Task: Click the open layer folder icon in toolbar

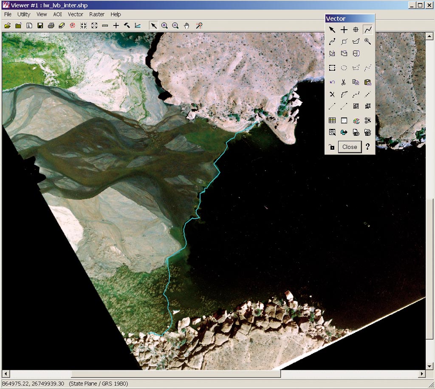Action: (8, 26)
